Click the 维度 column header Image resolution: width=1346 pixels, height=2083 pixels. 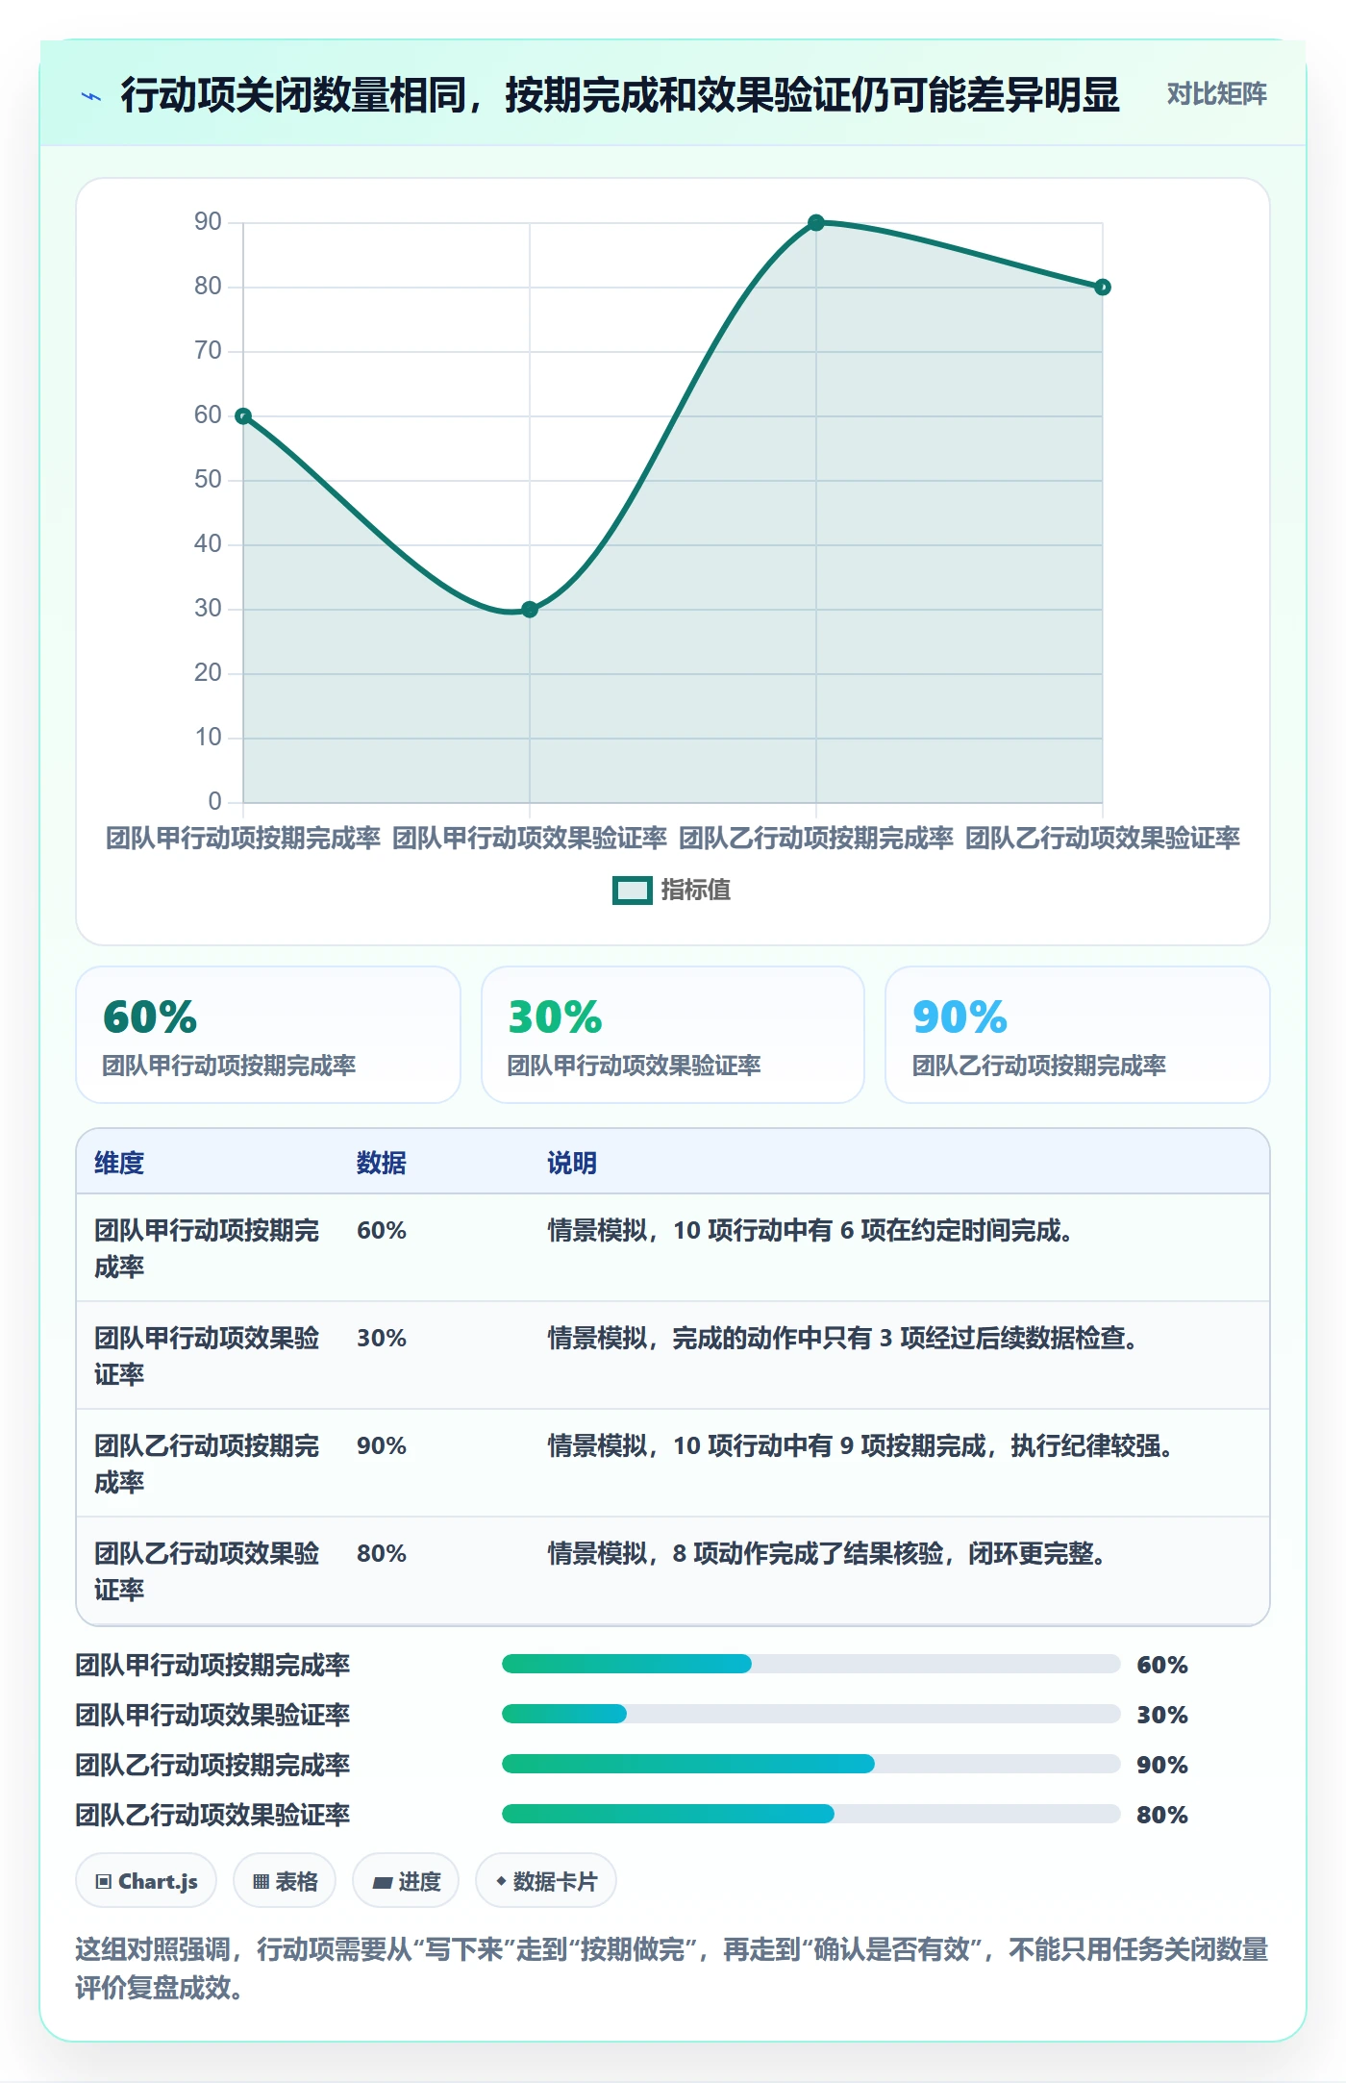pos(119,1164)
